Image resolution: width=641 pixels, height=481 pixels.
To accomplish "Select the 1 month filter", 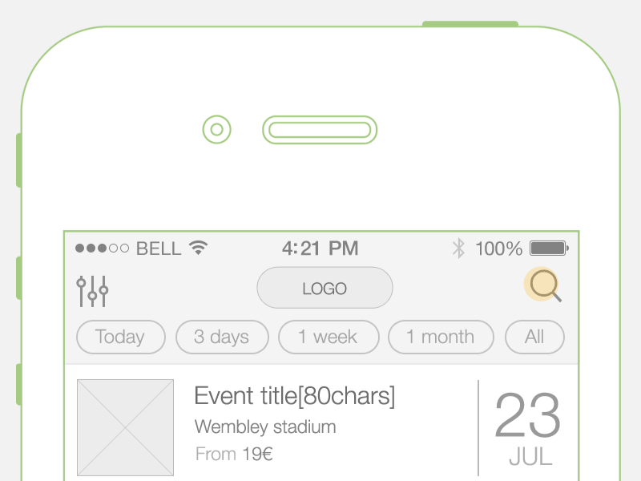I will pyautogui.click(x=440, y=337).
